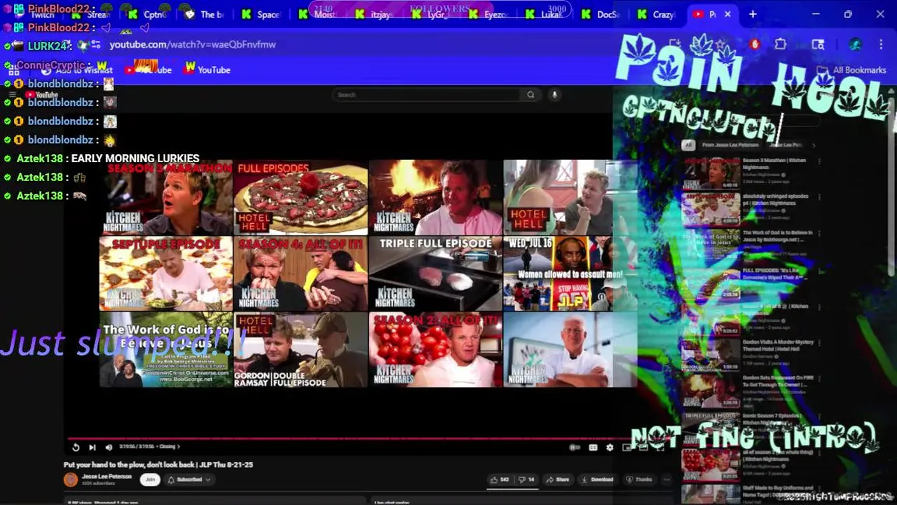Click the YouTube search magnifier button
The image size is (897, 505).
pos(530,95)
